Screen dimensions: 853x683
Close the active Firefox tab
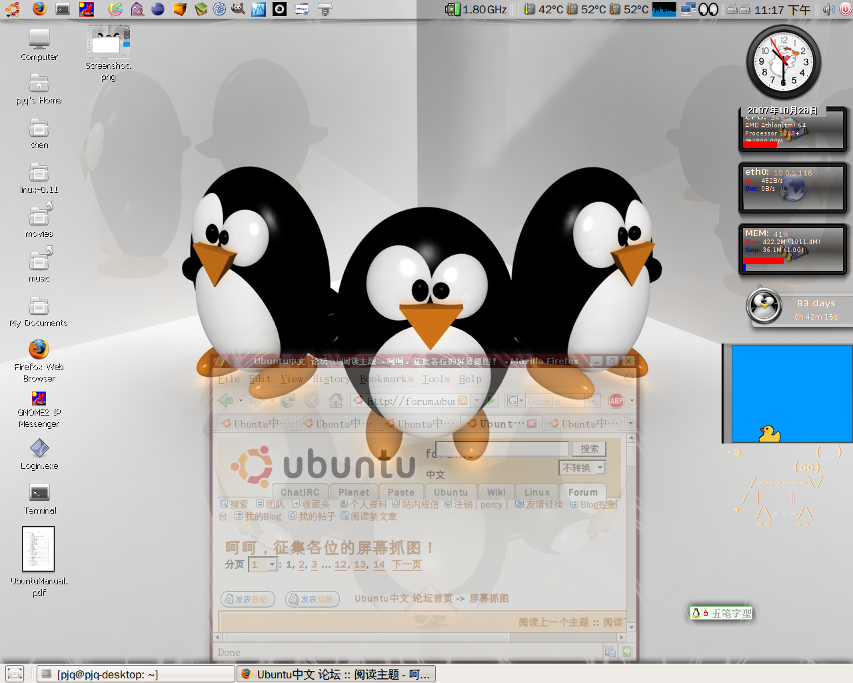tap(532, 424)
